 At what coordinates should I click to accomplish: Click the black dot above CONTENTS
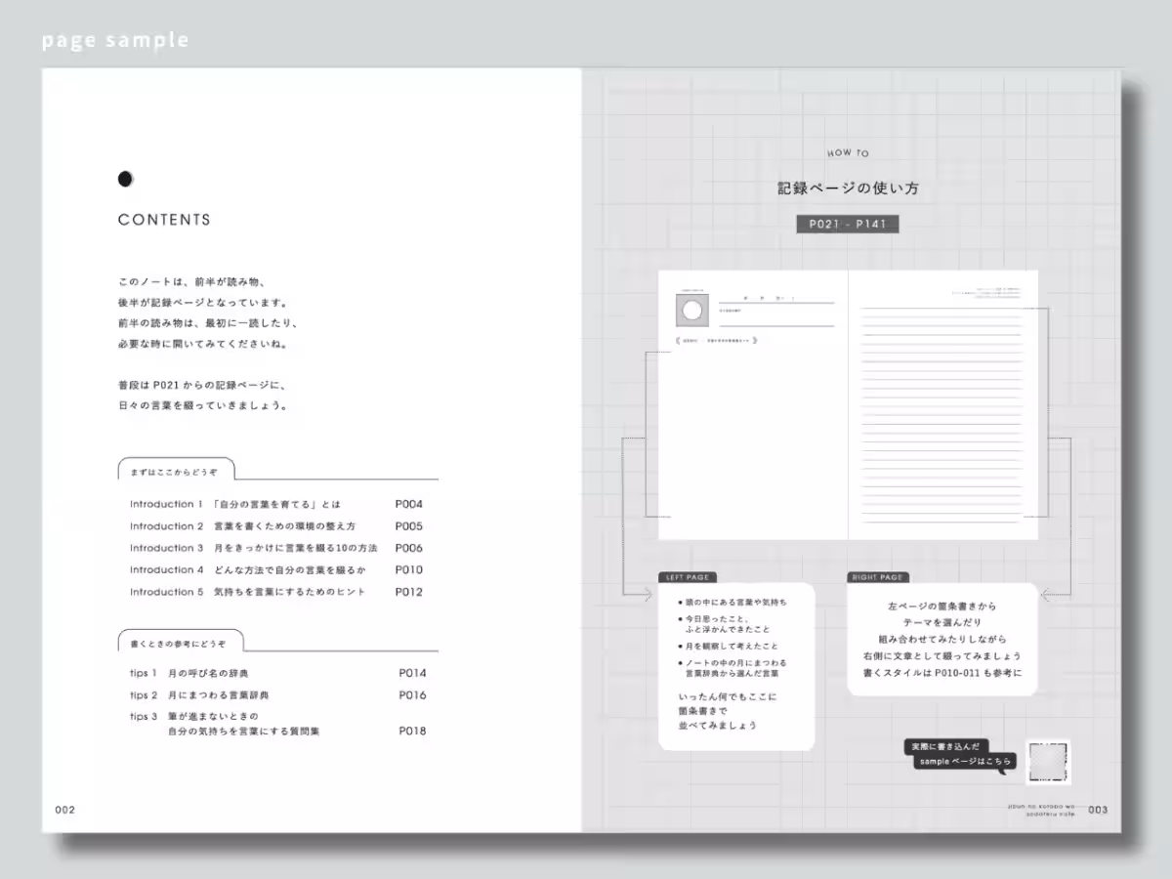[125, 179]
